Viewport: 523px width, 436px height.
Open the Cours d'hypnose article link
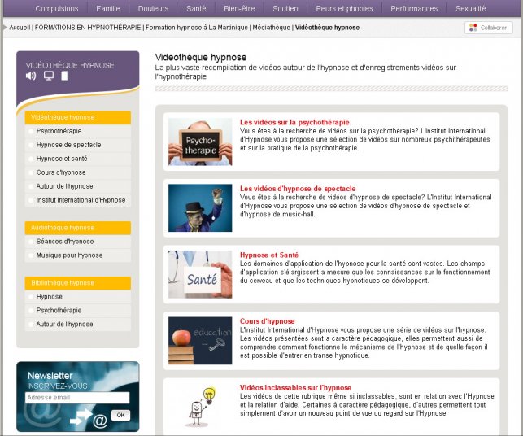(267, 321)
